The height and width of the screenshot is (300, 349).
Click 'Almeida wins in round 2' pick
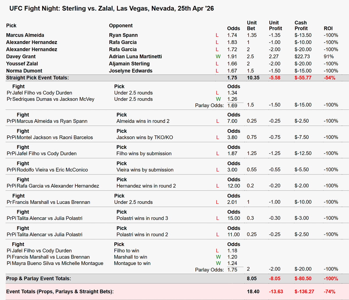coord(143,121)
